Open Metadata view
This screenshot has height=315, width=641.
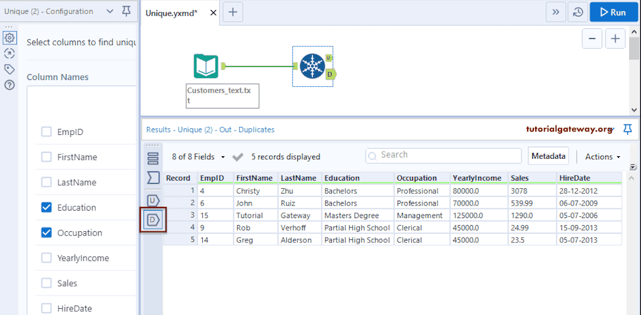click(x=548, y=156)
